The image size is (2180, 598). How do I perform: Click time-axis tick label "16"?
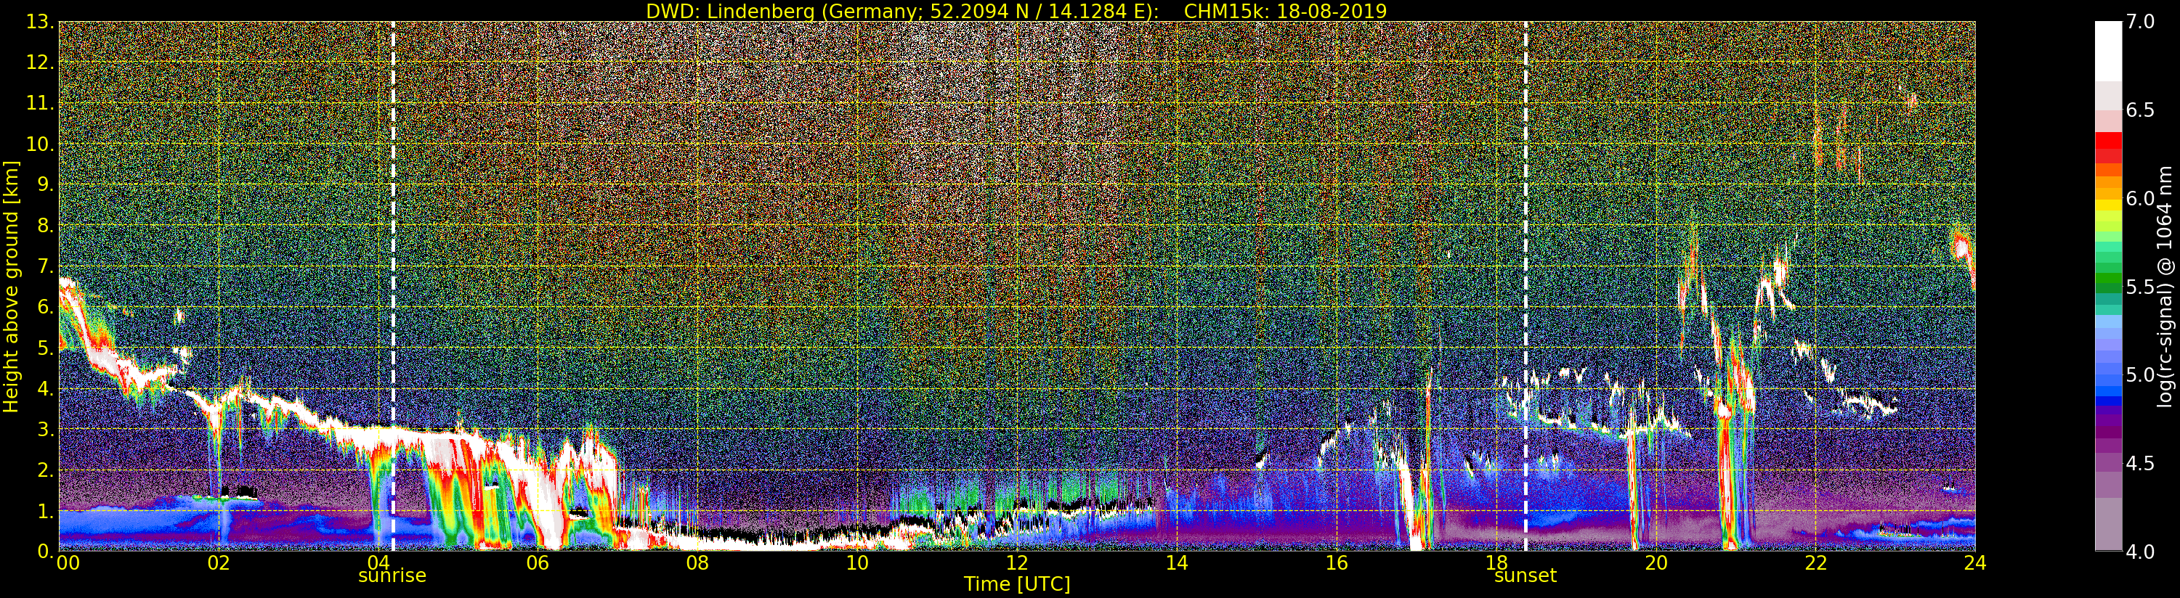[x=1337, y=563]
